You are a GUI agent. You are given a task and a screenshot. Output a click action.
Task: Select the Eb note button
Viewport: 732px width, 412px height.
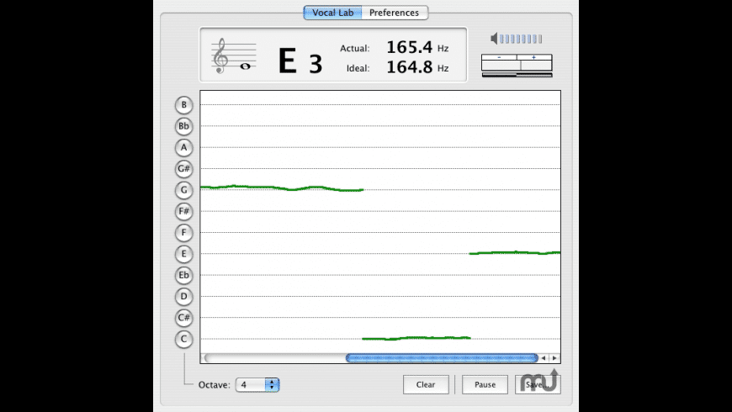point(184,275)
